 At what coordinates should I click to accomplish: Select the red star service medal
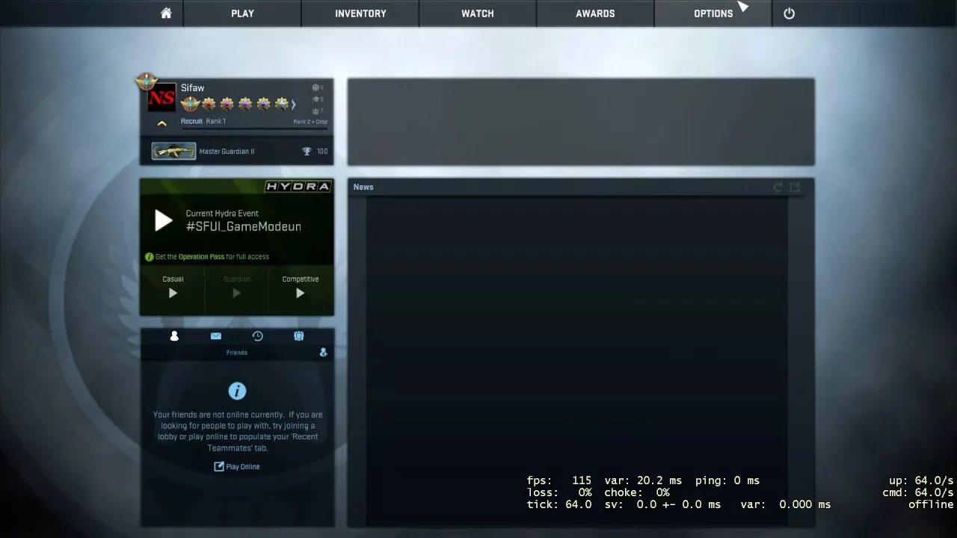[x=209, y=104]
